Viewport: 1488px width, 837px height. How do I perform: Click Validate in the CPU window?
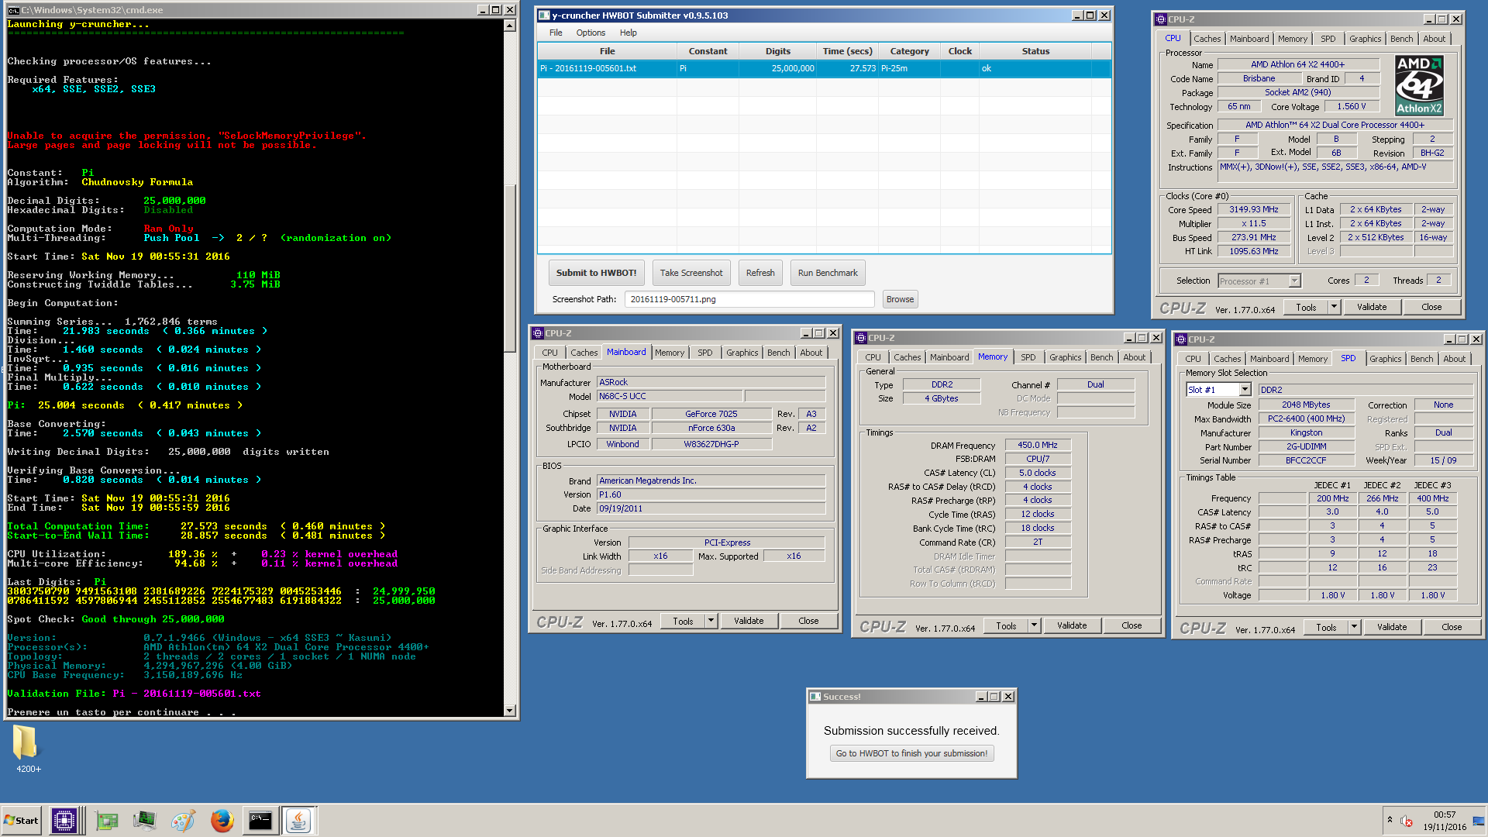pos(1372,307)
